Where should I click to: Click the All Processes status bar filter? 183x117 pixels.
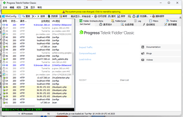pyautogui.click(x=26, y=114)
